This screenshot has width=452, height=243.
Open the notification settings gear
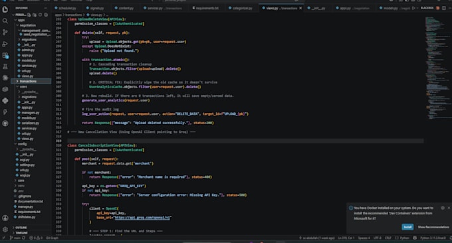(443, 208)
